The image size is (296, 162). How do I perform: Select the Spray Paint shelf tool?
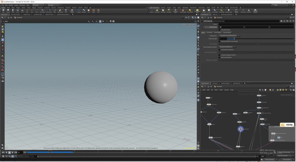(60, 11)
